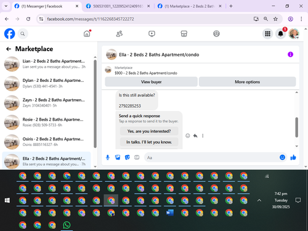Open the account profile picture menu
The height and width of the screenshot is (231, 308).
[294, 34]
